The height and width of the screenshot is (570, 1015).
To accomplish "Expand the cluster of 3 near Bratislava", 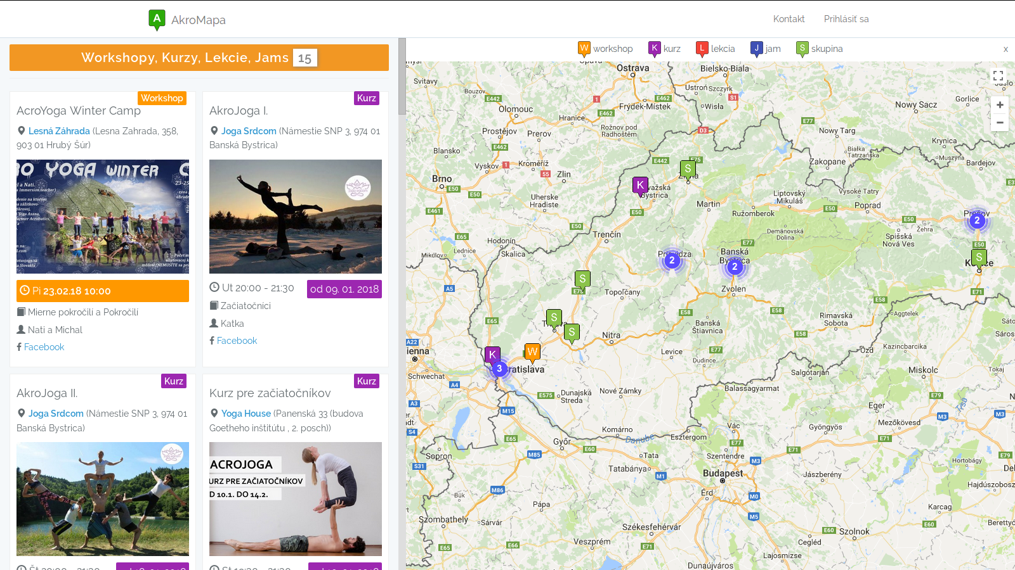I will coord(499,369).
